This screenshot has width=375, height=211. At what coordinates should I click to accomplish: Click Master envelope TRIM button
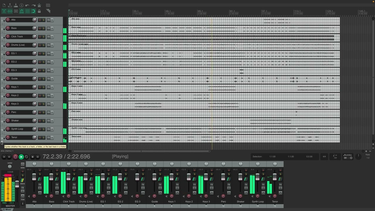tap(23, 196)
